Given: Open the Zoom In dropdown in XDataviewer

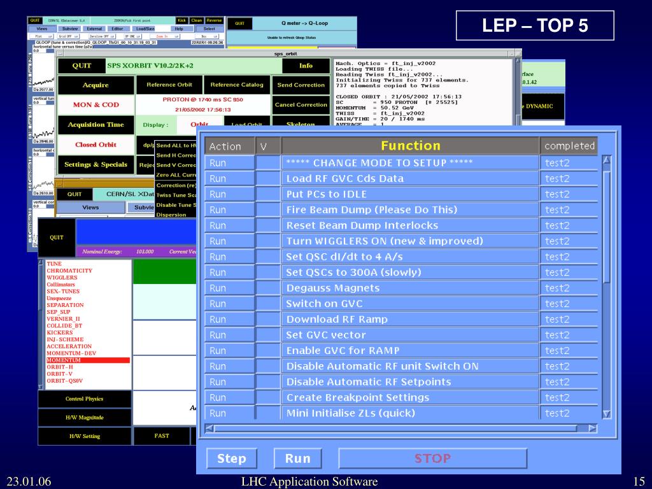Looking at the screenshot, I should pos(165,36).
